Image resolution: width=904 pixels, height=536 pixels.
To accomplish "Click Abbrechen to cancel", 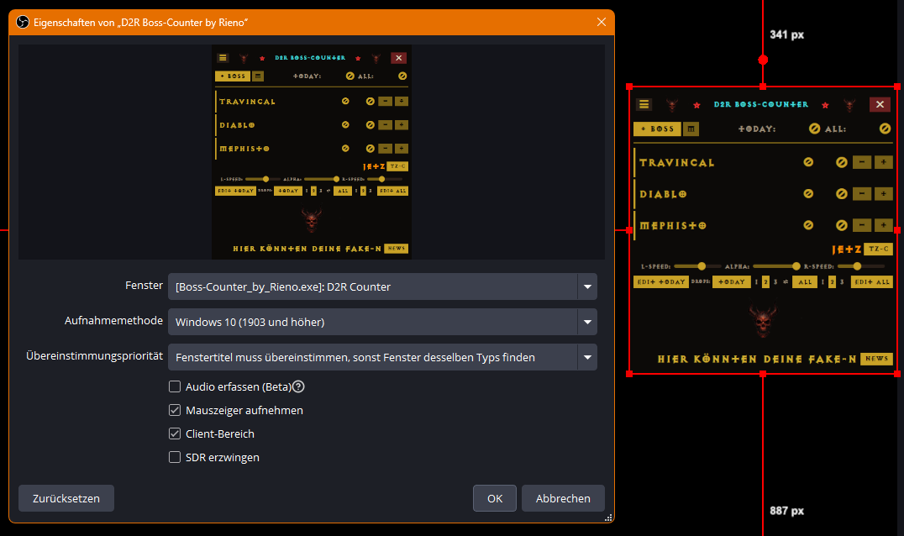I will click(x=563, y=498).
